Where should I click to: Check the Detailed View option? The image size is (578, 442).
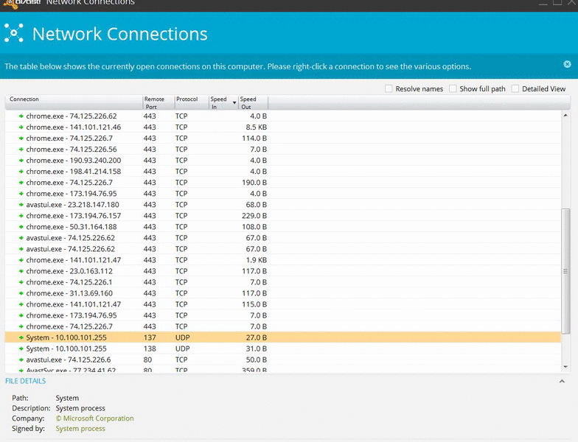[x=515, y=88]
